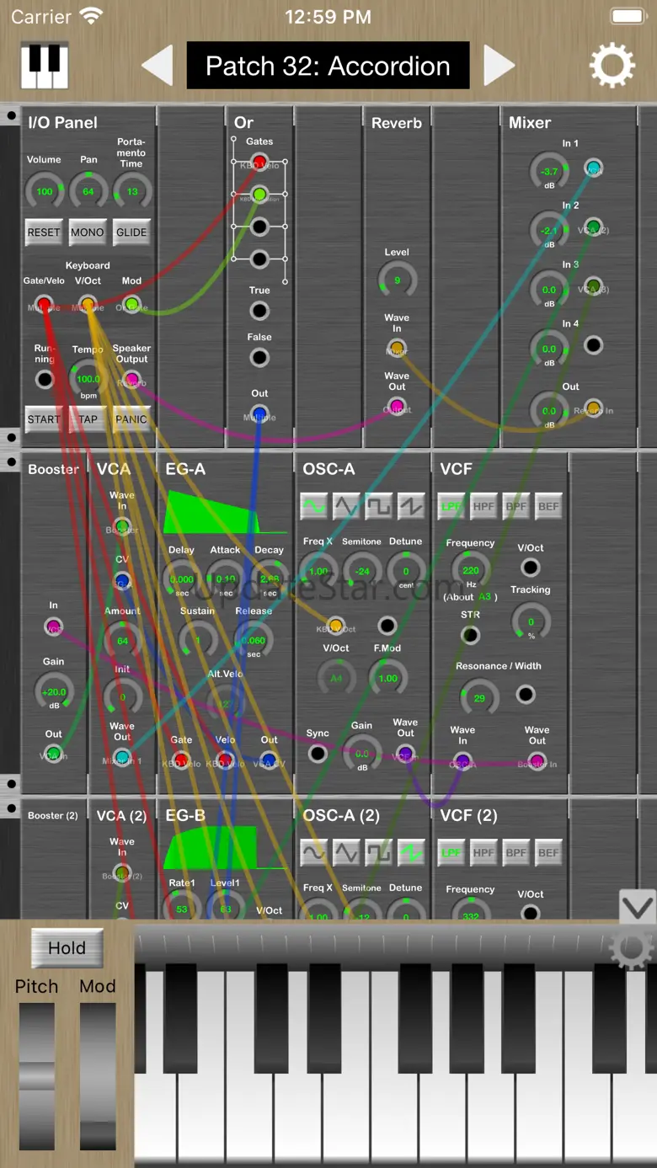Collapse the keyboard with the down chevron

pyautogui.click(x=637, y=908)
